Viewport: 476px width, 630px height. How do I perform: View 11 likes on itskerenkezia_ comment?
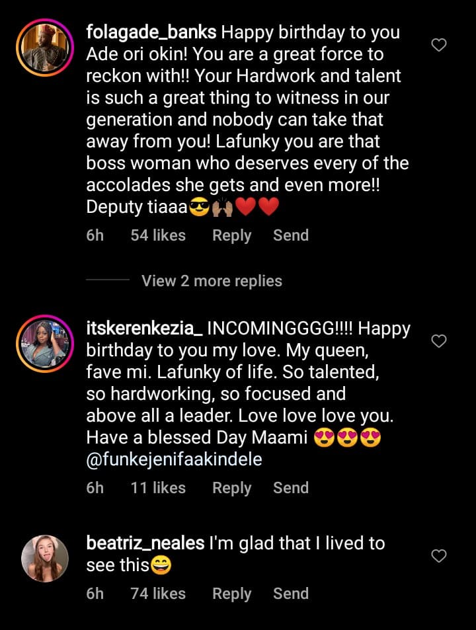(158, 488)
